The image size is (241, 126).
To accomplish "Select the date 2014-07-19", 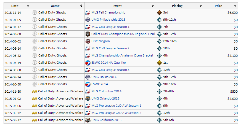I will point(13,63).
